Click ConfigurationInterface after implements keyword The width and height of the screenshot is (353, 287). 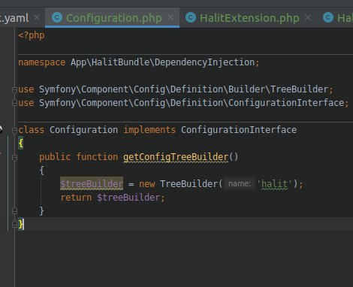(x=239, y=130)
